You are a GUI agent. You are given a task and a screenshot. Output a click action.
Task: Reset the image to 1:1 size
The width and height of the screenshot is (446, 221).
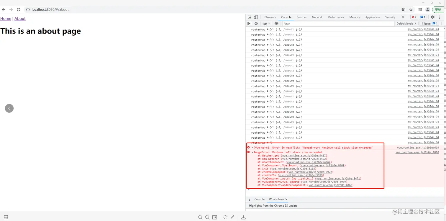pyautogui.click(x=215, y=217)
